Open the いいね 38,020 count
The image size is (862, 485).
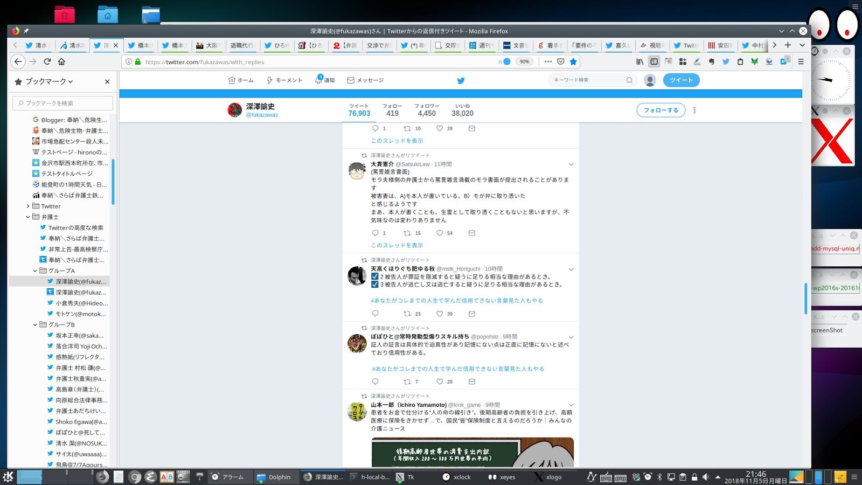(x=462, y=110)
